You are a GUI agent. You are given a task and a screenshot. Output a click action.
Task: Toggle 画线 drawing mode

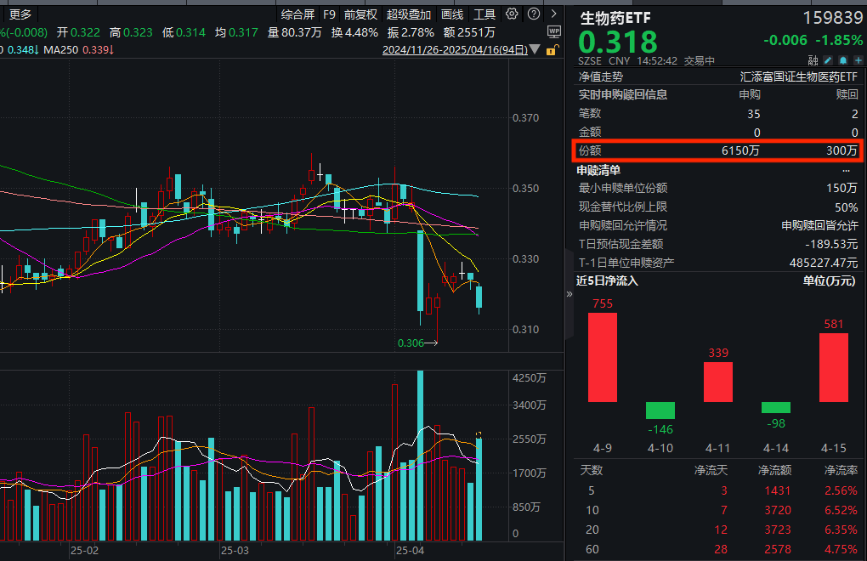click(x=452, y=14)
